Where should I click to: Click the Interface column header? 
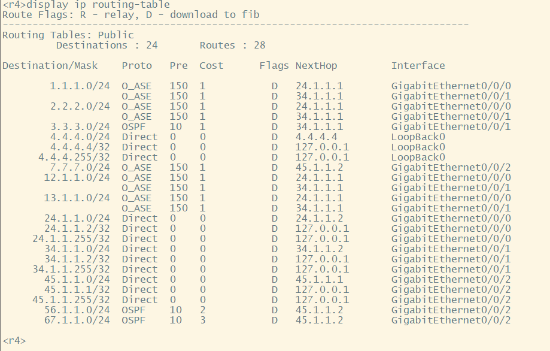point(418,66)
